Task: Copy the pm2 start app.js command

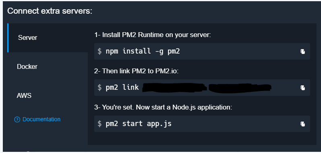Action: 302,124
